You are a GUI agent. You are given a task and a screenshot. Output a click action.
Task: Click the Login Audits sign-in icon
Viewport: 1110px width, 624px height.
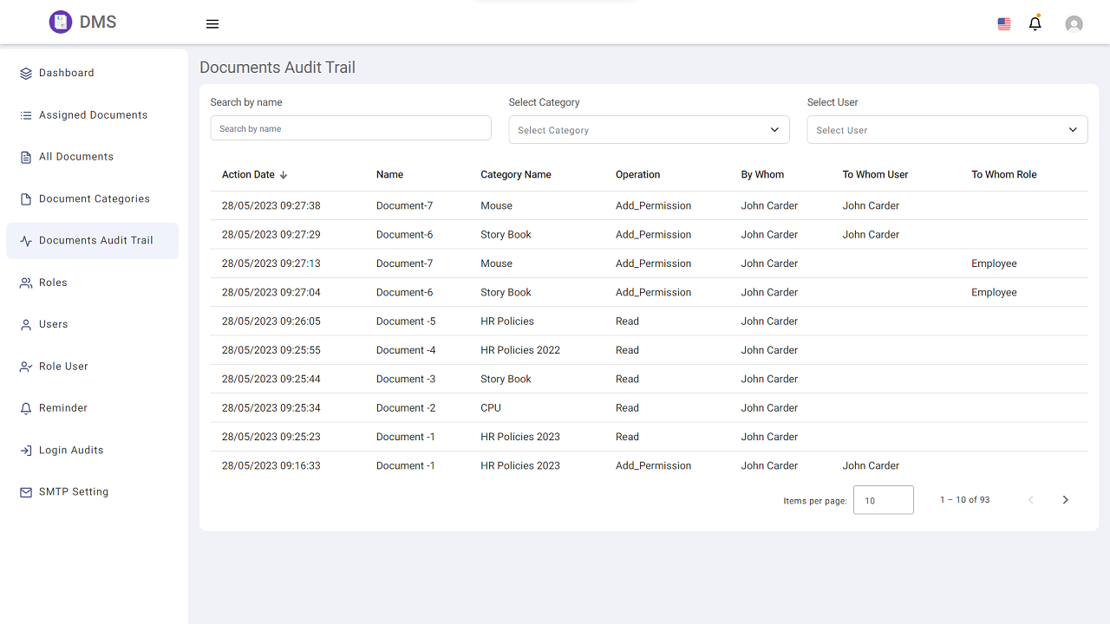25,450
